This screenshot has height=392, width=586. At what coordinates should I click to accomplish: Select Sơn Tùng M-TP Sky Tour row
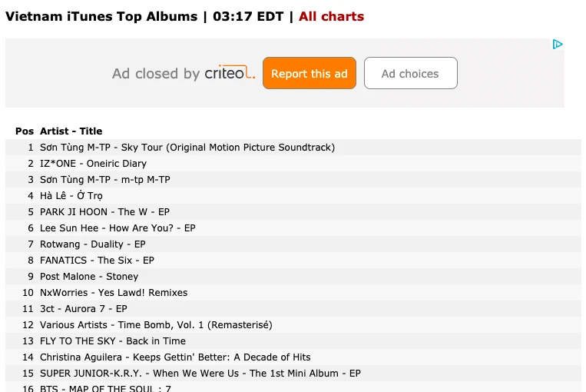tap(187, 148)
